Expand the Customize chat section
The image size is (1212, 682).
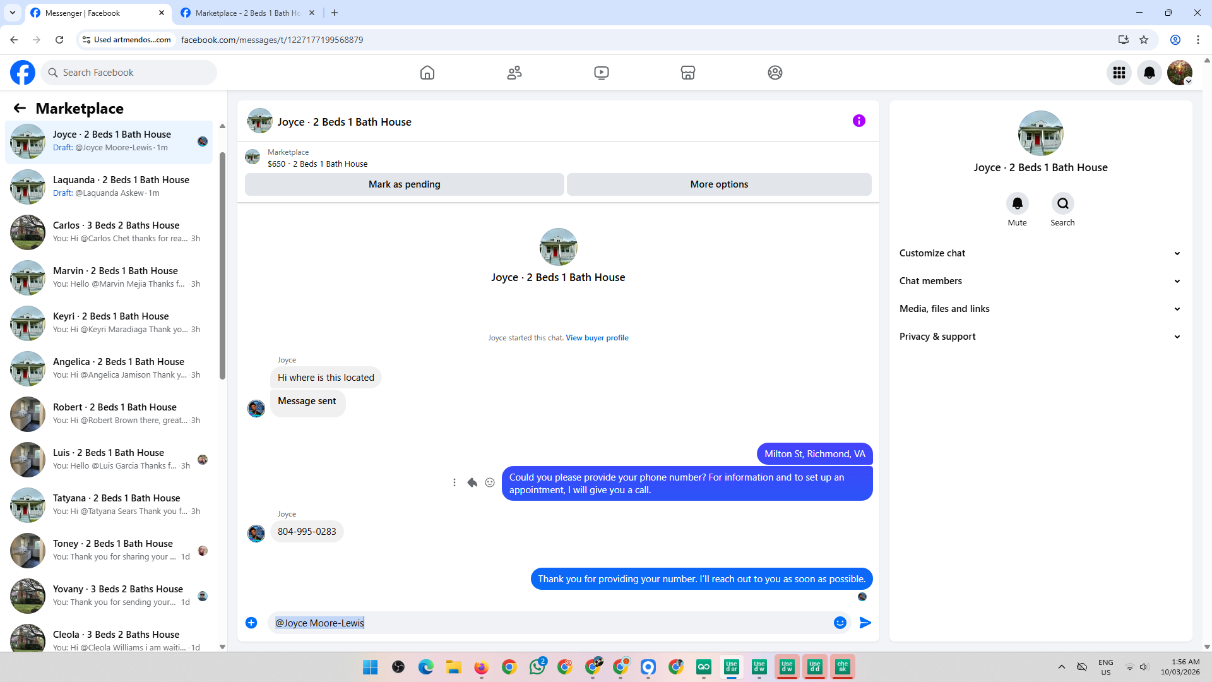[x=1040, y=253]
